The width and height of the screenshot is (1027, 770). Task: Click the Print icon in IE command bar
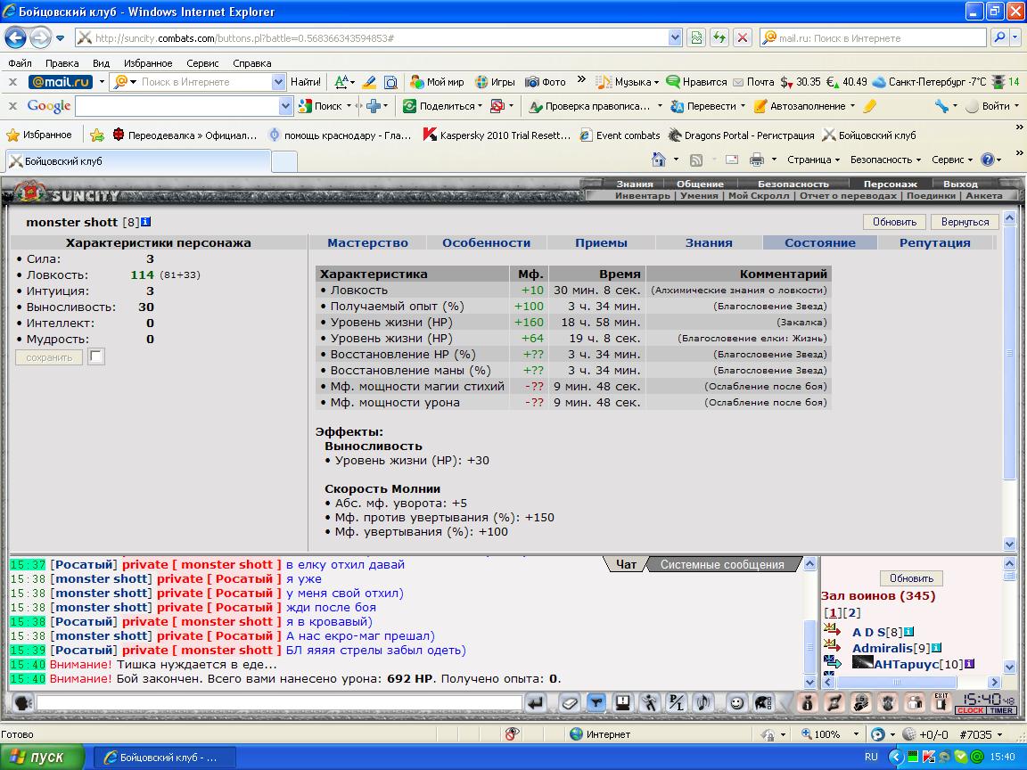coord(757,160)
